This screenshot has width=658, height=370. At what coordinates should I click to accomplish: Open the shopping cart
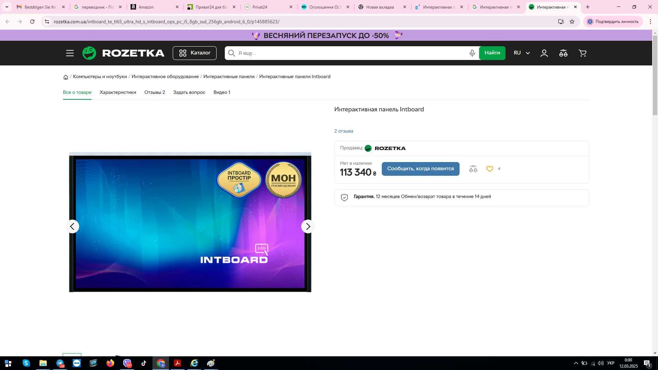[x=583, y=53]
